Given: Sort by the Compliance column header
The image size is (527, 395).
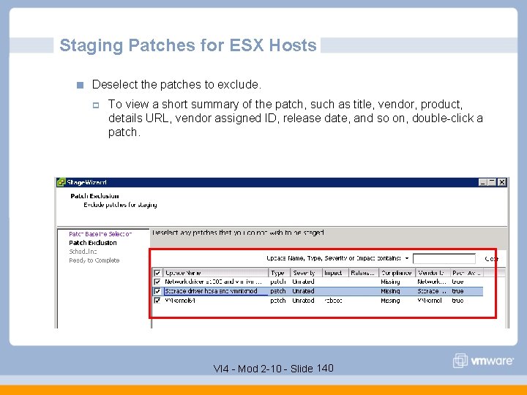Looking at the screenshot, I should (x=397, y=273).
